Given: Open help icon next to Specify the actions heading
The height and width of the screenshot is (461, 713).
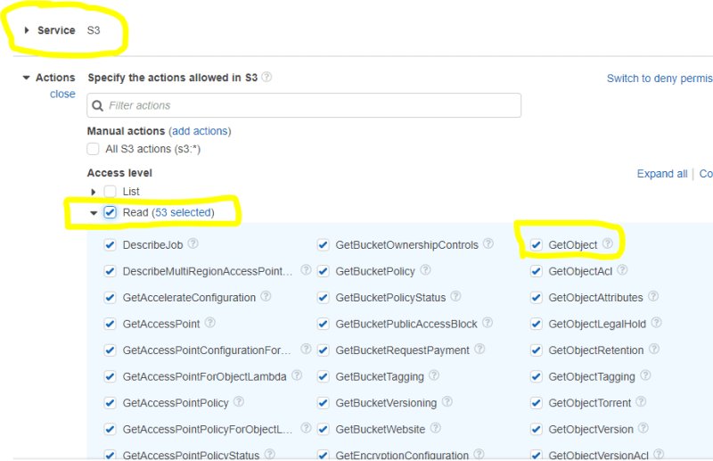Looking at the screenshot, I should 266,77.
